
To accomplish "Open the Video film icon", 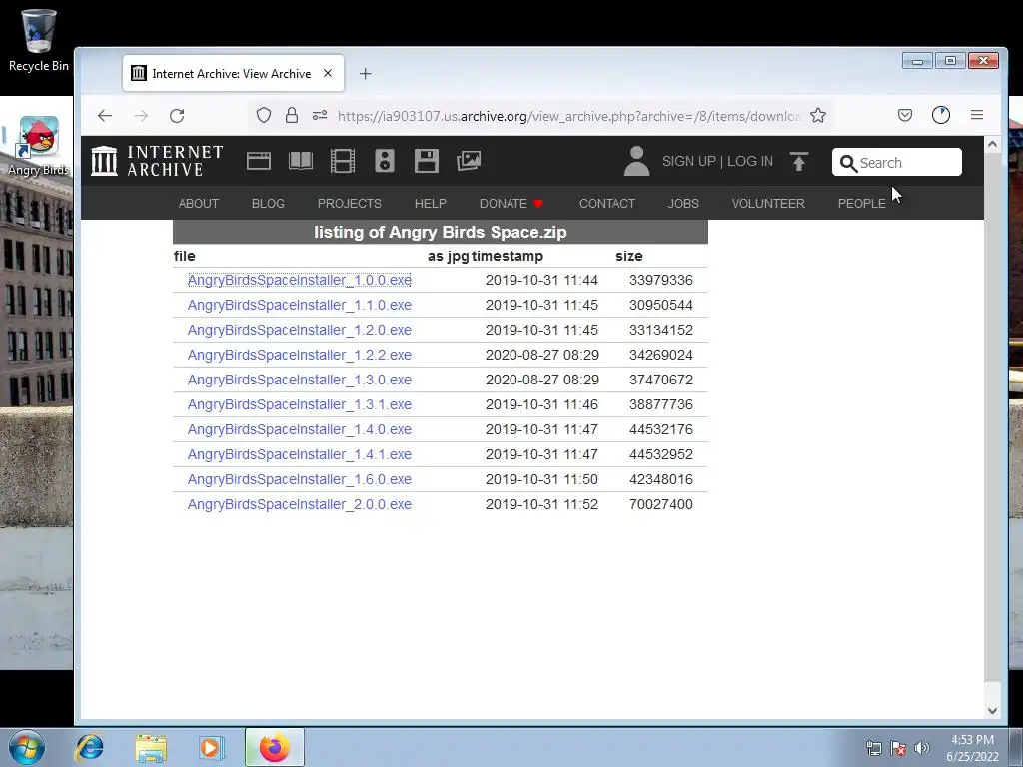I will (343, 161).
